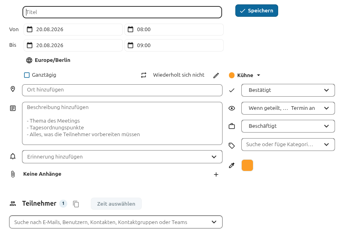Screen dimensions: 343x238
Task: Click the attendee search field for E-Mails
Action: (116, 222)
